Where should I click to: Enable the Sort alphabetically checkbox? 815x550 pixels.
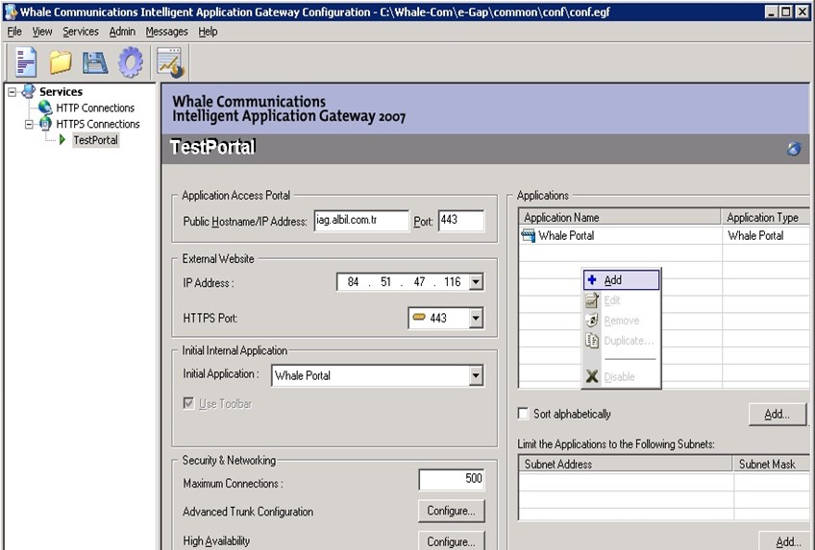524,414
